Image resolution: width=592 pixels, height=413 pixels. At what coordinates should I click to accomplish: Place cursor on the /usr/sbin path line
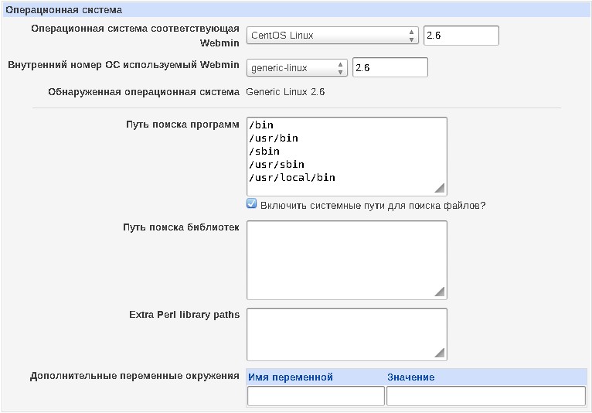click(x=277, y=165)
